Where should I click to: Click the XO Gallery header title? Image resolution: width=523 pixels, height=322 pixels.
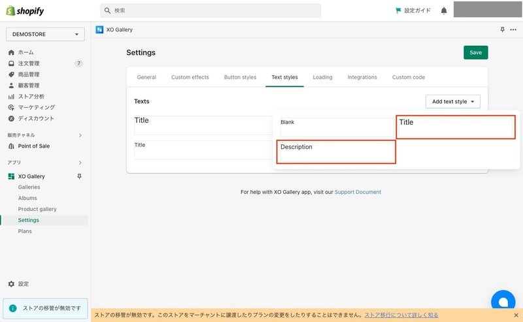point(120,29)
